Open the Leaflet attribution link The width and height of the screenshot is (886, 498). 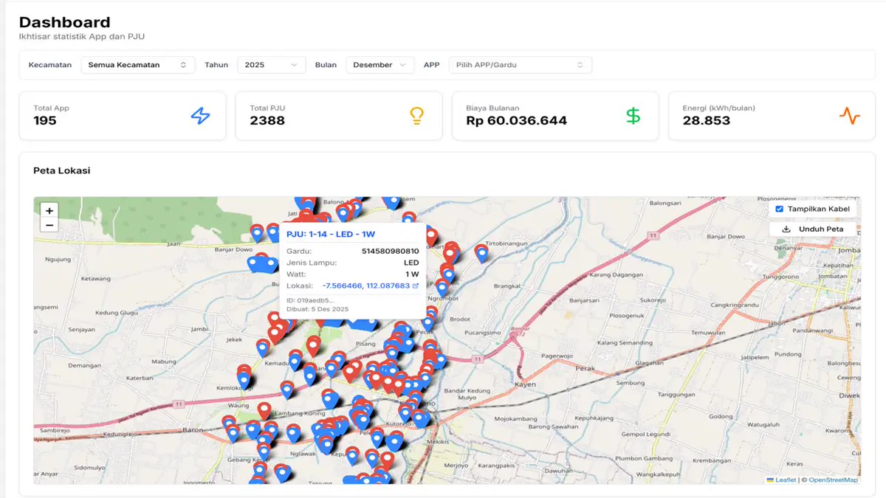click(x=785, y=480)
